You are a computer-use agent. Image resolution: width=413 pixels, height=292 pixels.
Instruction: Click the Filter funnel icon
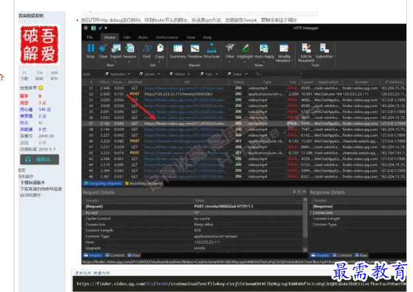(x=230, y=48)
